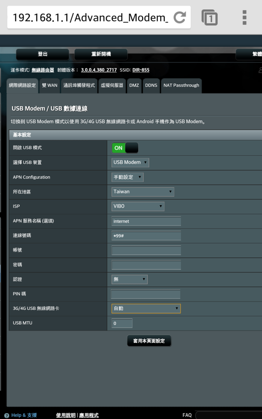
Task: Switch to the NAT Passthrough tab
Action: click(181, 85)
